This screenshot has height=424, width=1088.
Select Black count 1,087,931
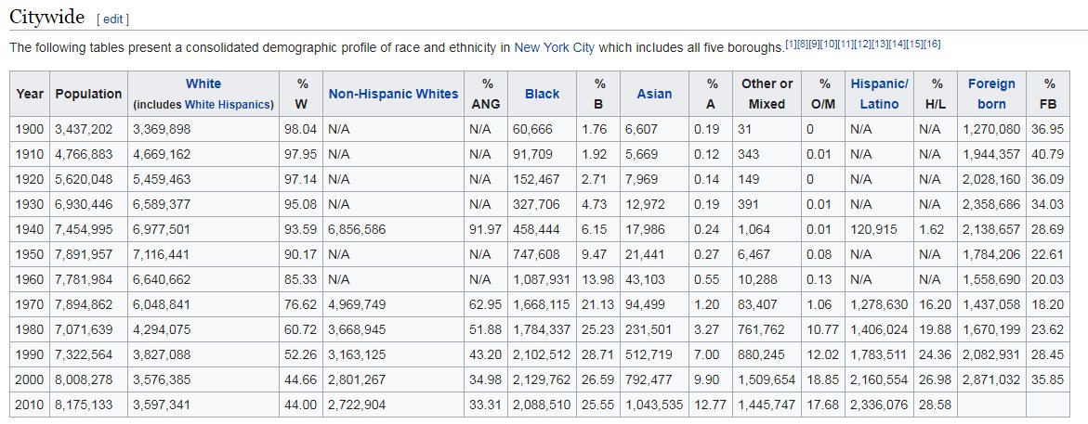[x=542, y=278]
